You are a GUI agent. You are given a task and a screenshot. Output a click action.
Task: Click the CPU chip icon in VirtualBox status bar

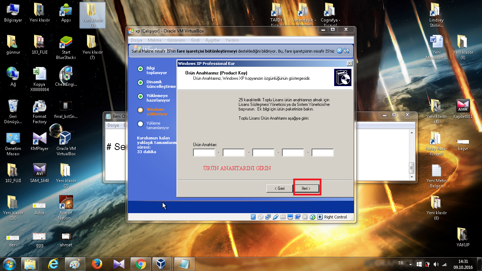click(x=305, y=217)
